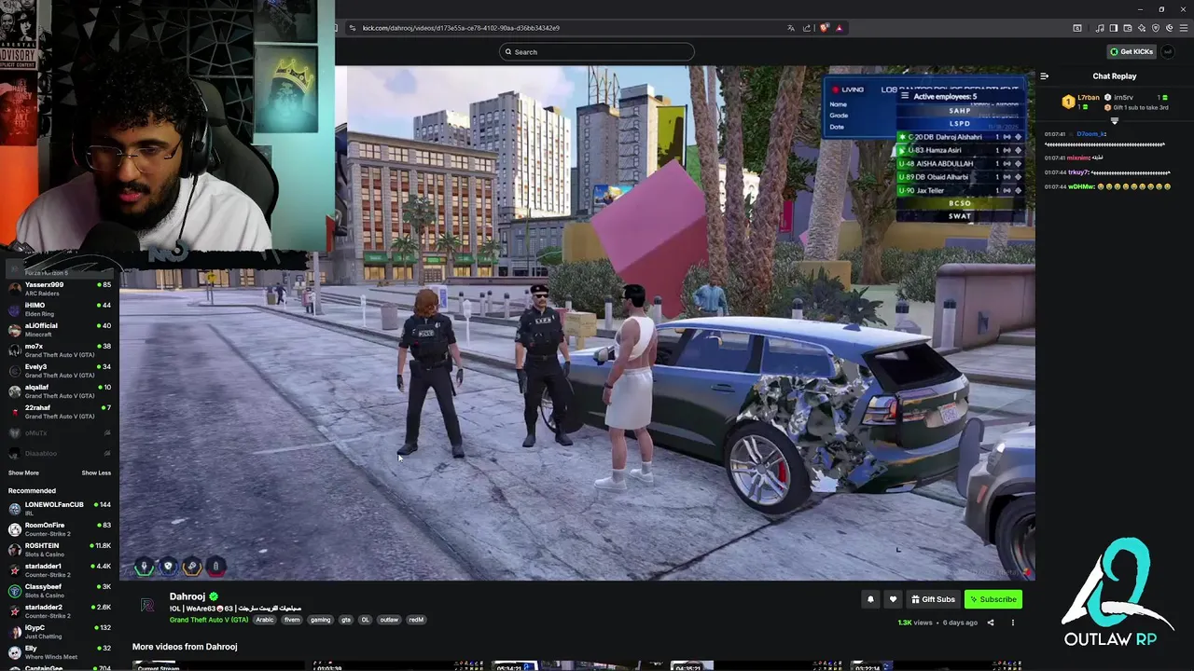Click the ROSHTEIN channel avatar
Image resolution: width=1194 pixels, height=671 pixels.
coord(14,550)
